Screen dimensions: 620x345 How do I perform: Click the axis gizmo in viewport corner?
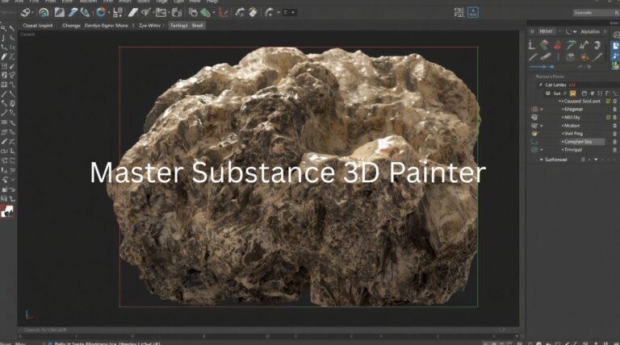pos(29,314)
